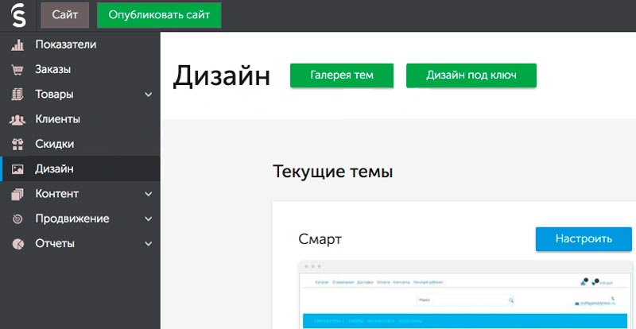The height and width of the screenshot is (329, 636).
Task: Click the stacked goods icon beside Товары
Action: click(x=17, y=95)
